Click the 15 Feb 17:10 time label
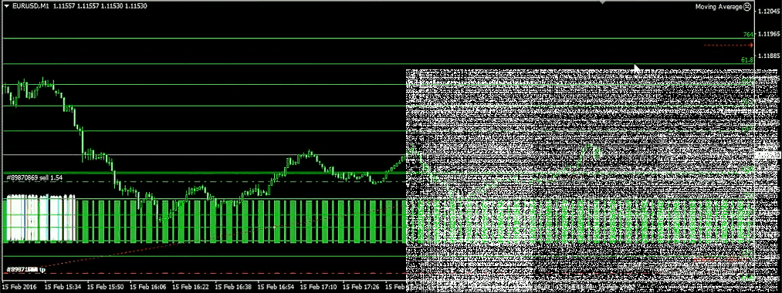The width and height of the screenshot is (782, 293). point(319,288)
